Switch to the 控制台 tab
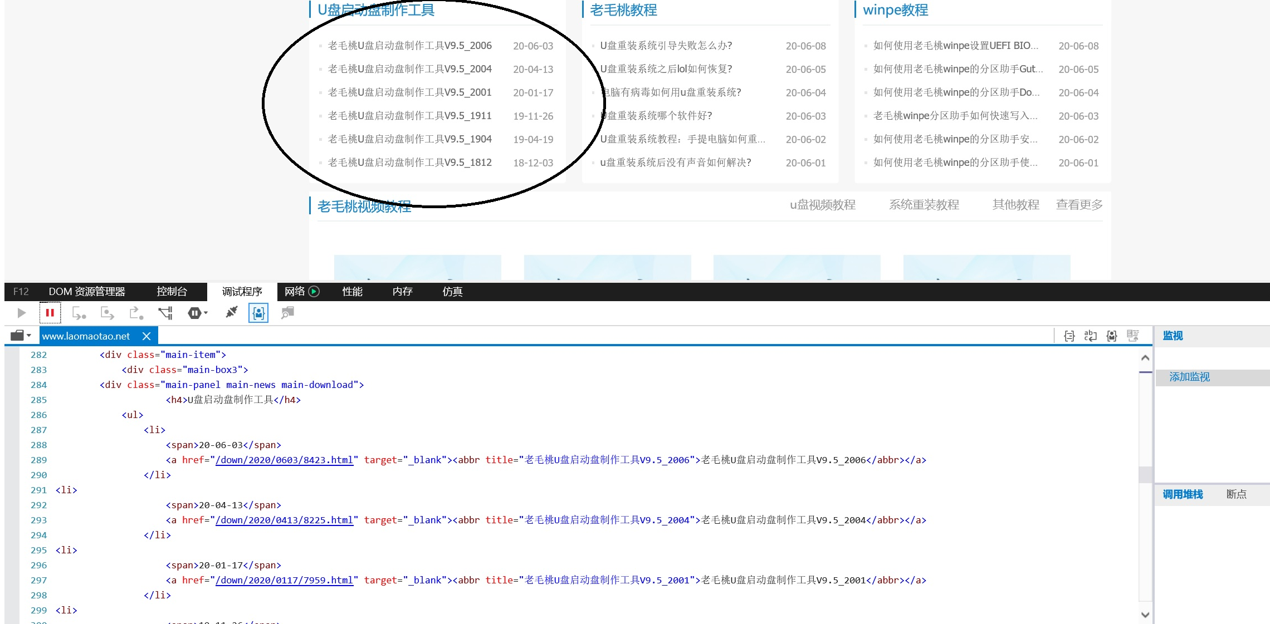Viewport: 1270px width, 624px height. click(172, 291)
